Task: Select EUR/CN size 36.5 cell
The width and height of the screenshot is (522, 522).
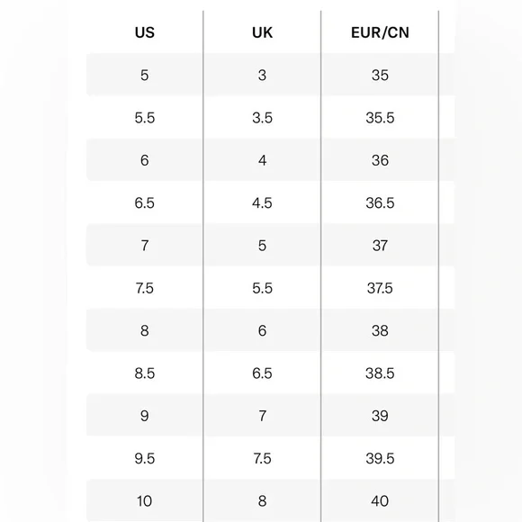Action: click(x=380, y=203)
